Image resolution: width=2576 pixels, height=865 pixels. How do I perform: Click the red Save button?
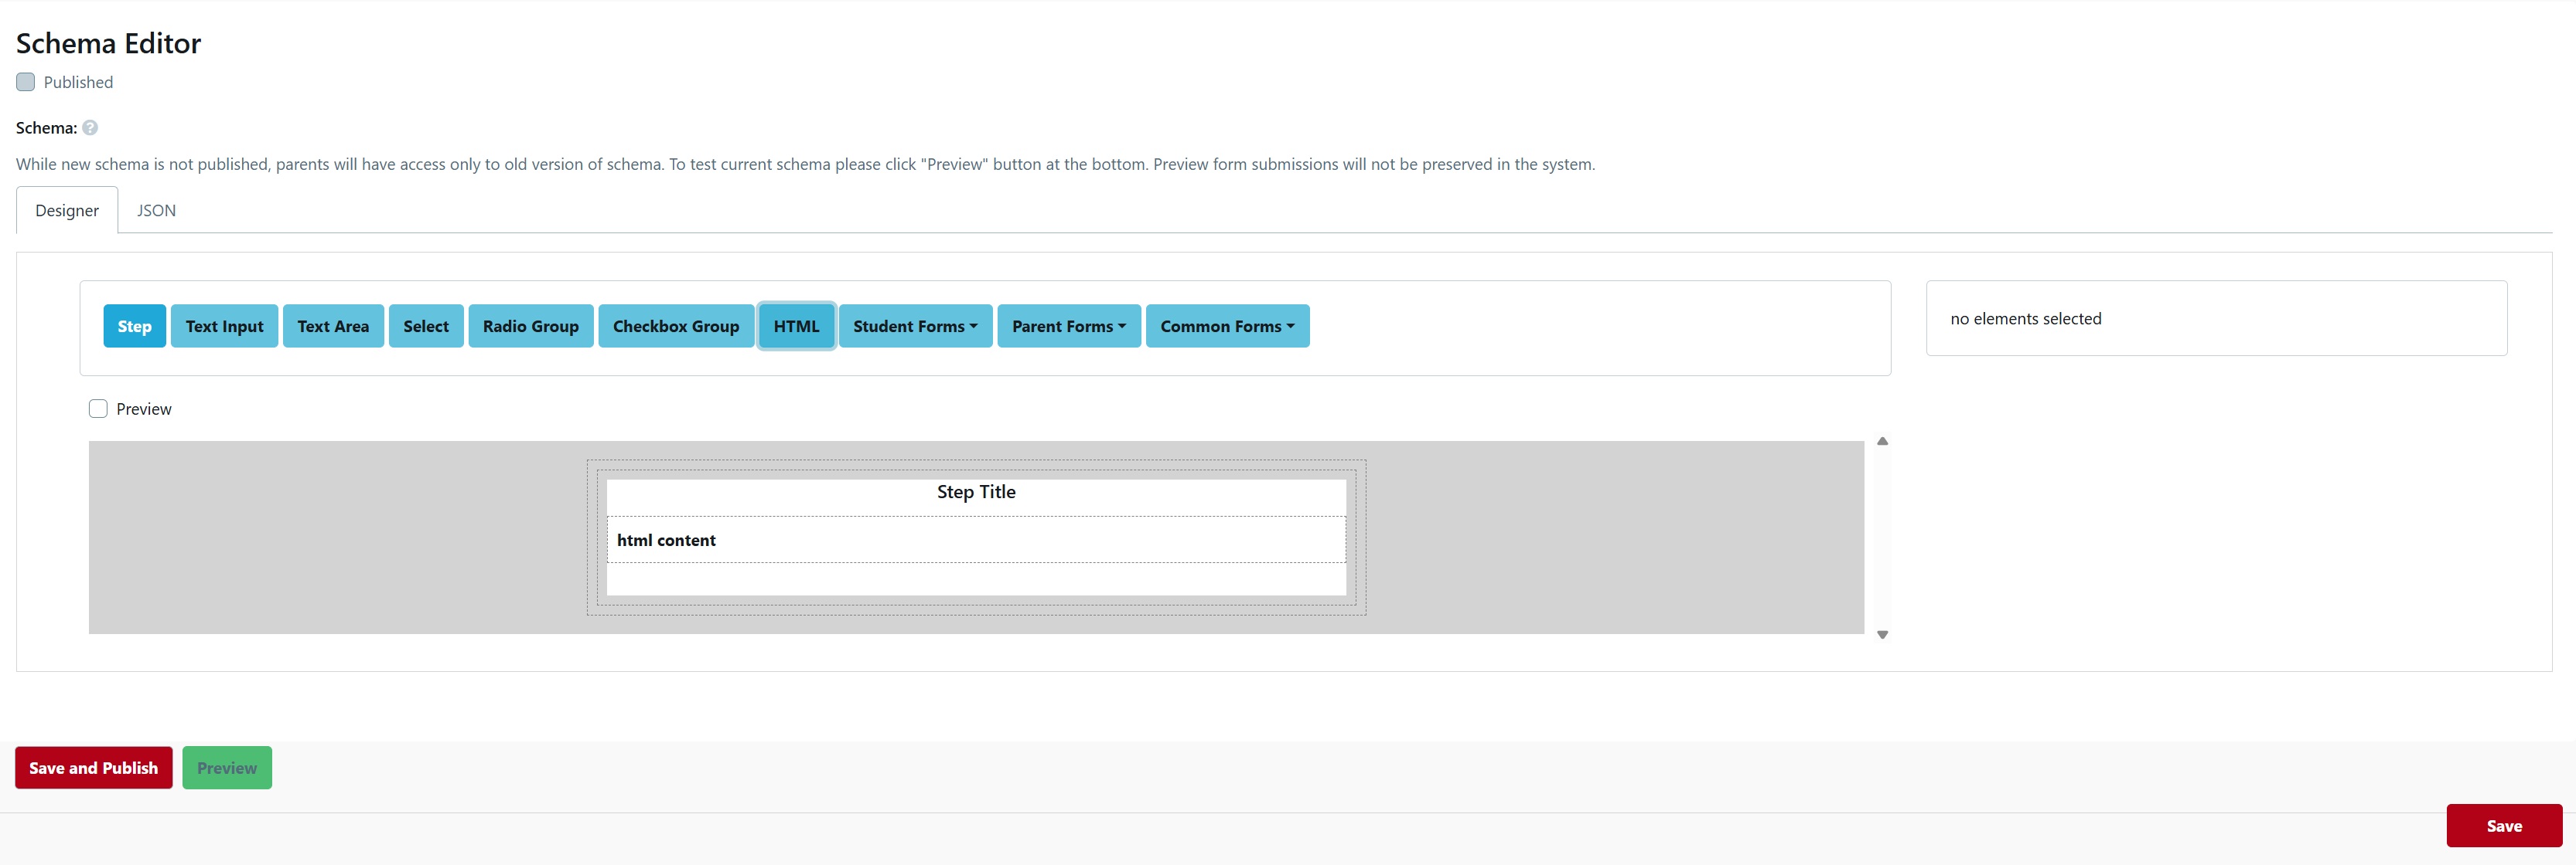[2503, 825]
